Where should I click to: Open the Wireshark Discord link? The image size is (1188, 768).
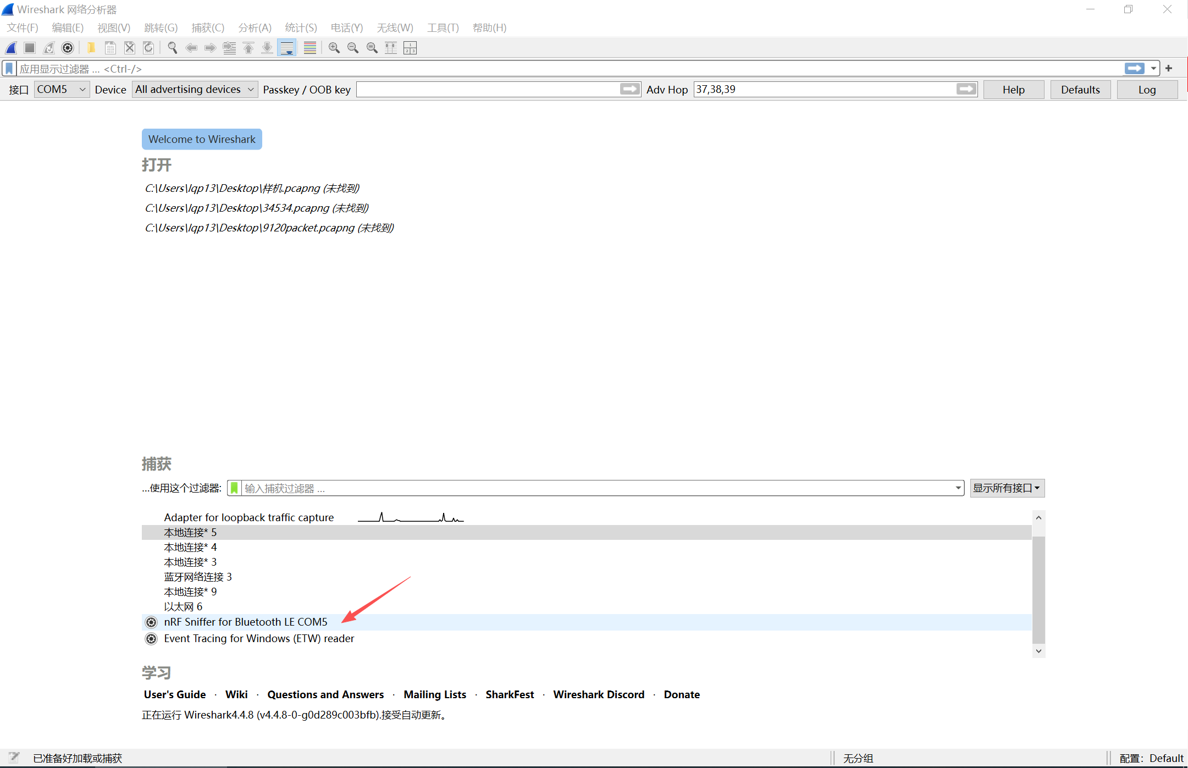(x=599, y=694)
